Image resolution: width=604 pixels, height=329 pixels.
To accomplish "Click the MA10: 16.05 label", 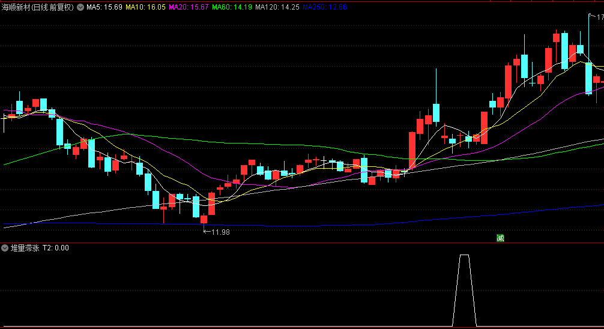I will (x=145, y=7).
